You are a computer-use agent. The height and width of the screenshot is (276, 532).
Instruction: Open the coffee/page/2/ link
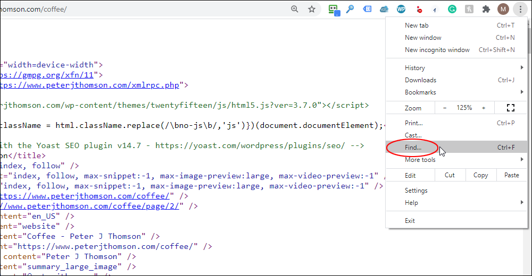(x=89, y=206)
